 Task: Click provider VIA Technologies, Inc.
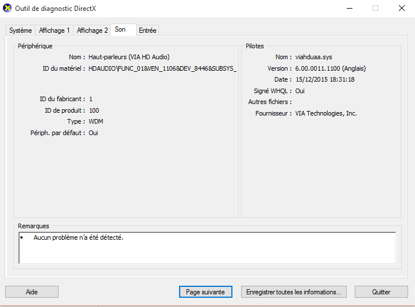(x=326, y=113)
